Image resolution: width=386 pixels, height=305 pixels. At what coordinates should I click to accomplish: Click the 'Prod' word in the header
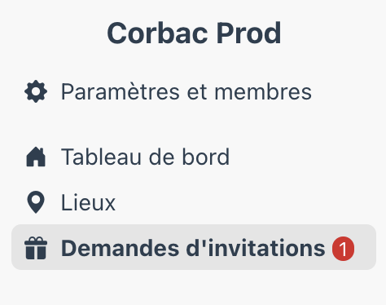[x=248, y=33]
